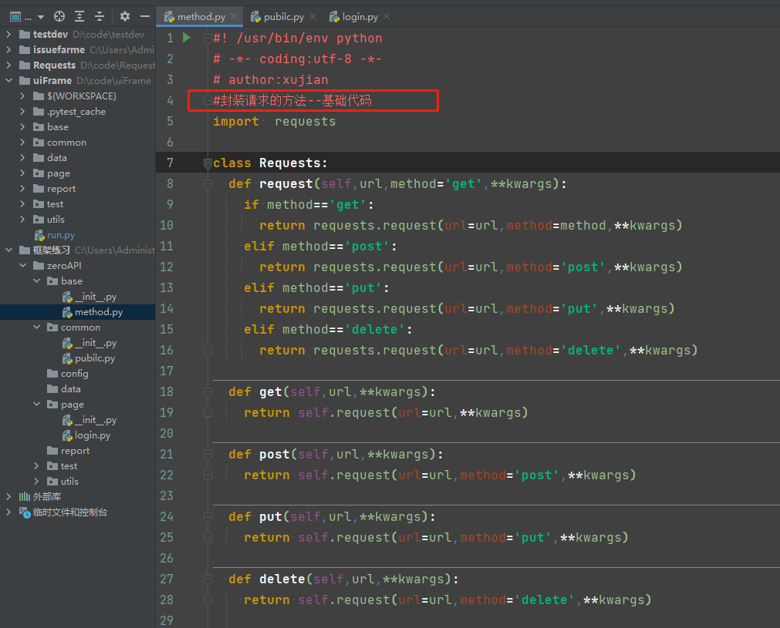Click the import requests line in editor
The width and height of the screenshot is (780, 628).
point(274,122)
